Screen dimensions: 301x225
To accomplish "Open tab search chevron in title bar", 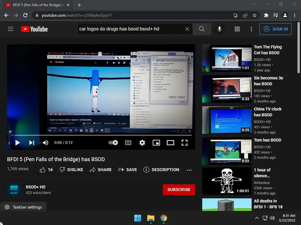I will tap(254, 4).
